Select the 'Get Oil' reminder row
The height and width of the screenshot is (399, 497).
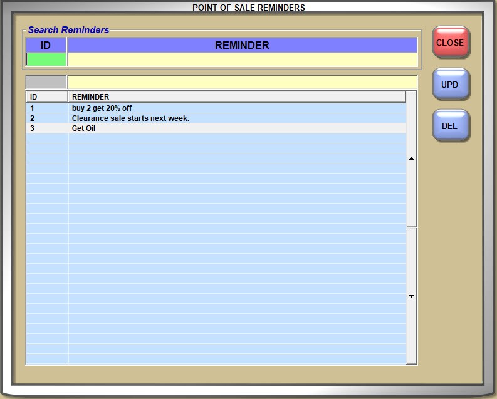click(x=84, y=128)
